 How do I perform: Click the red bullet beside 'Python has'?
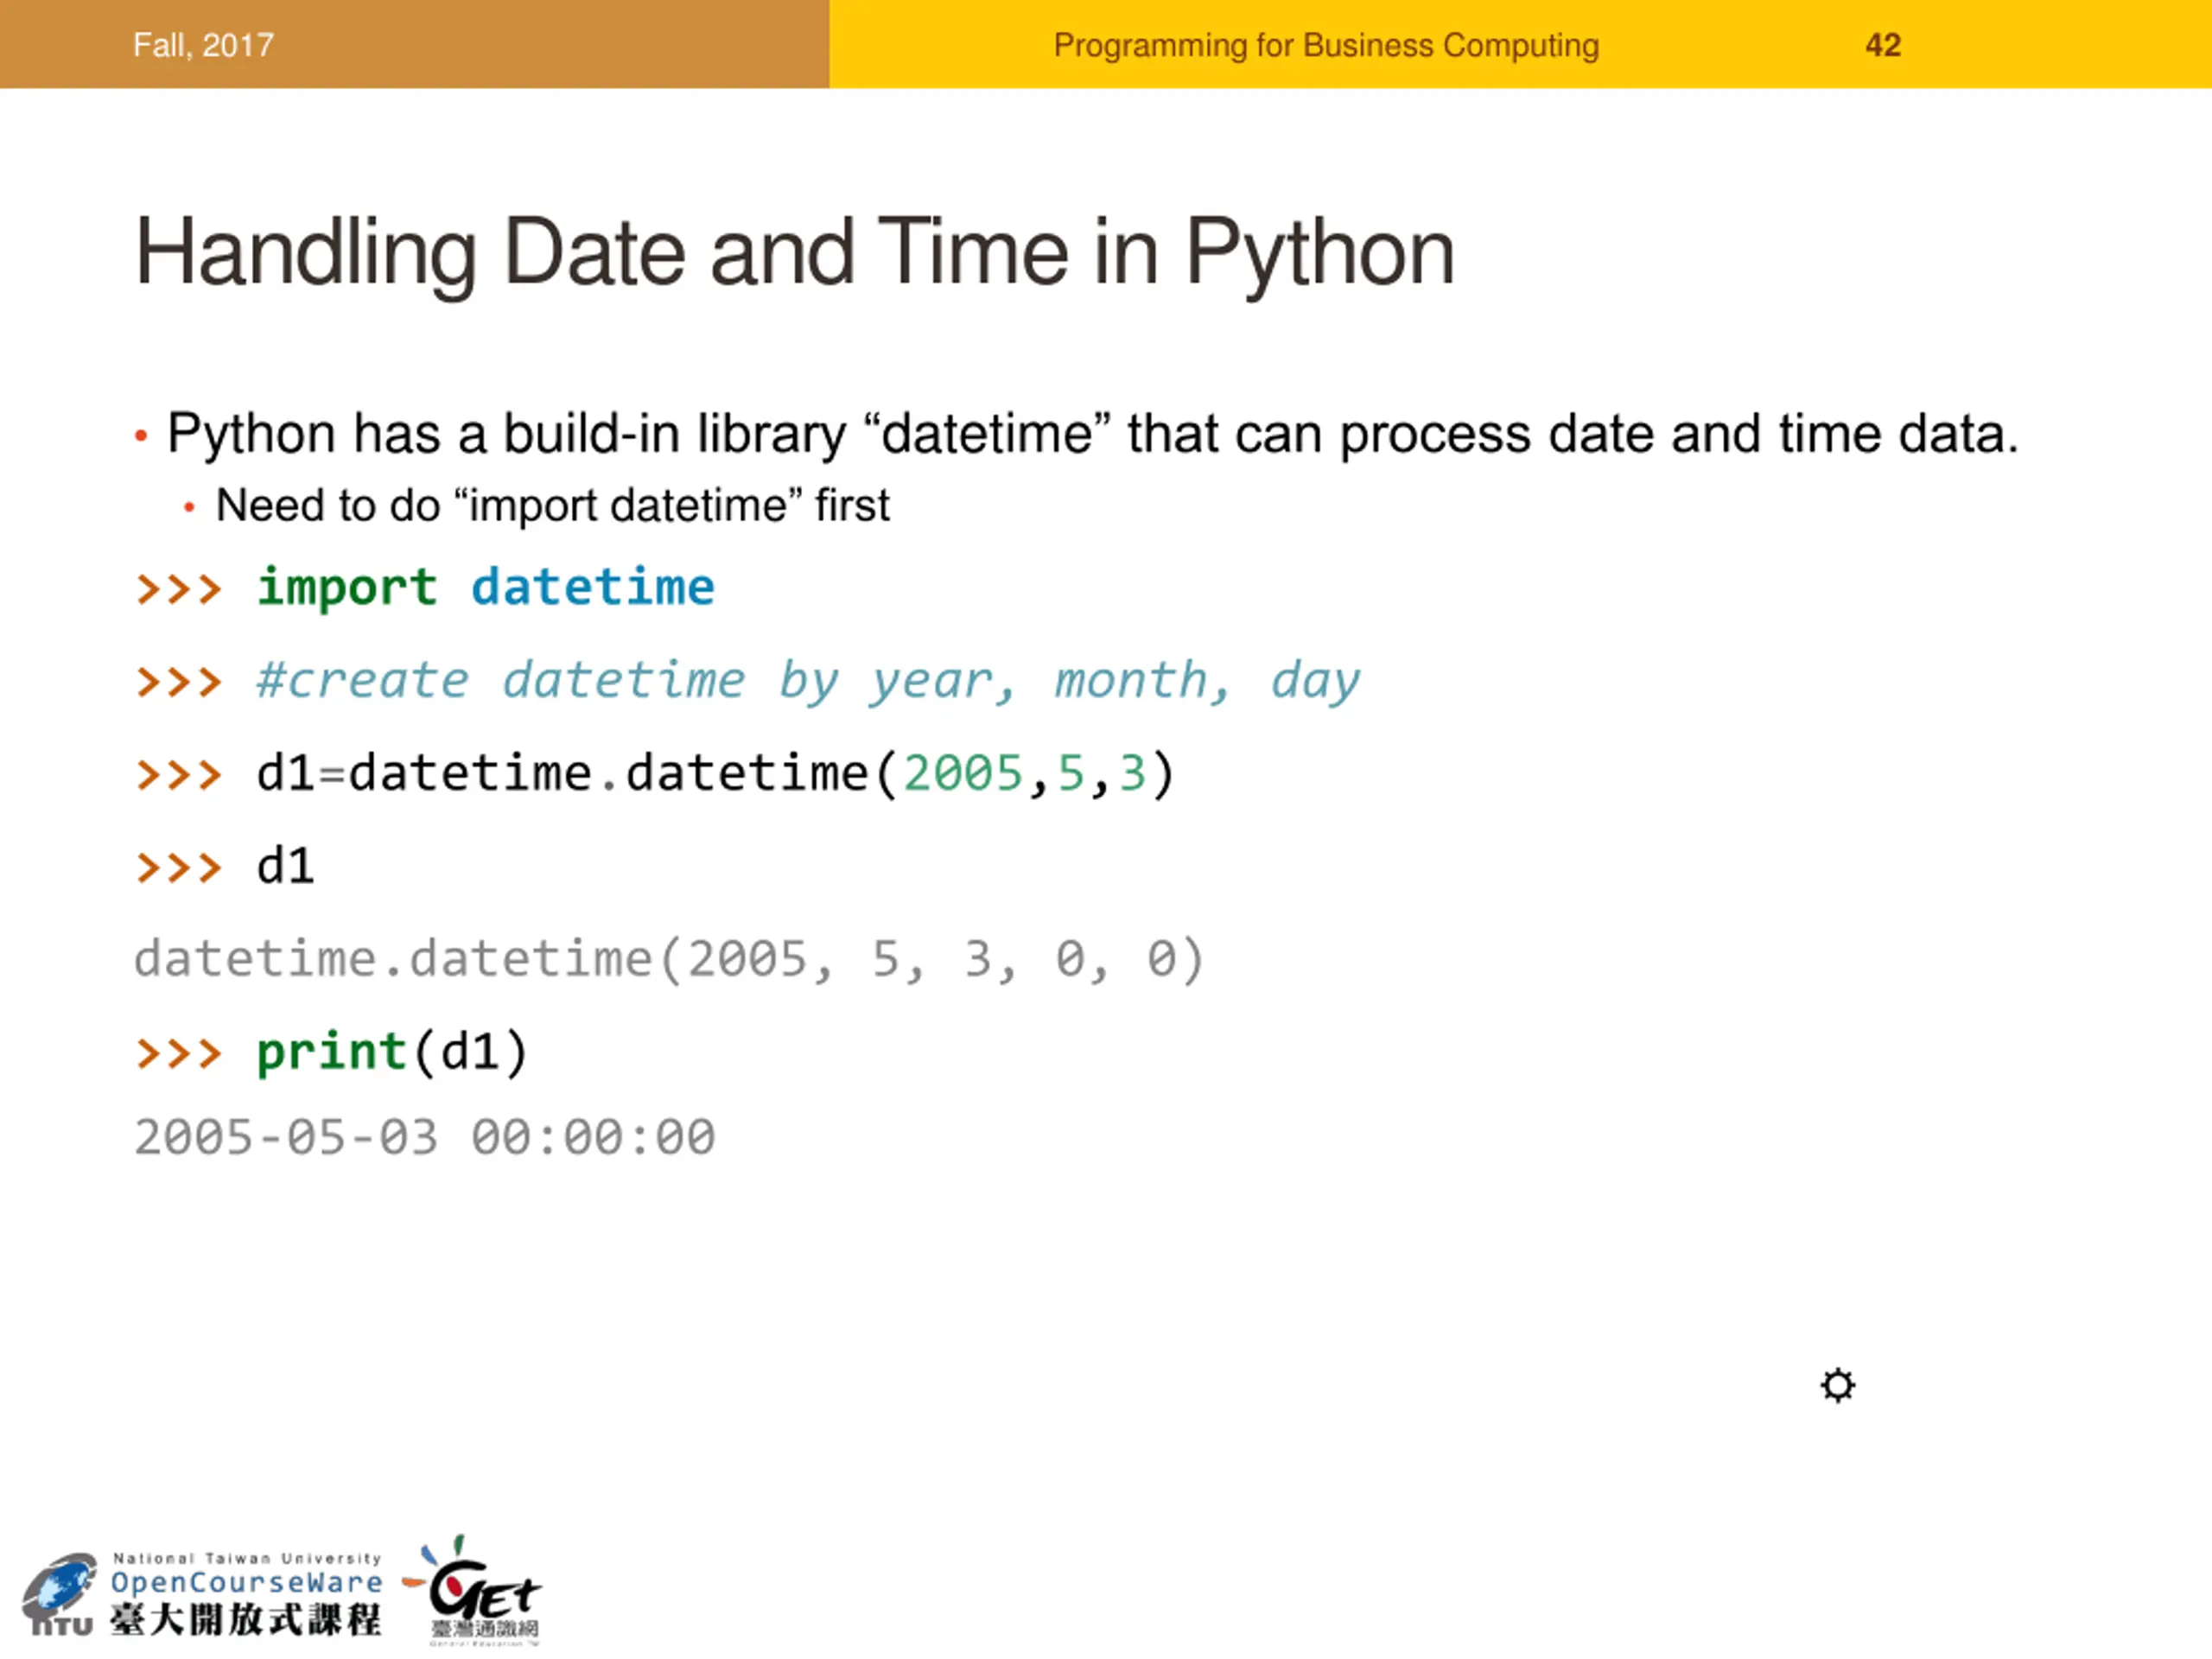[141, 436]
